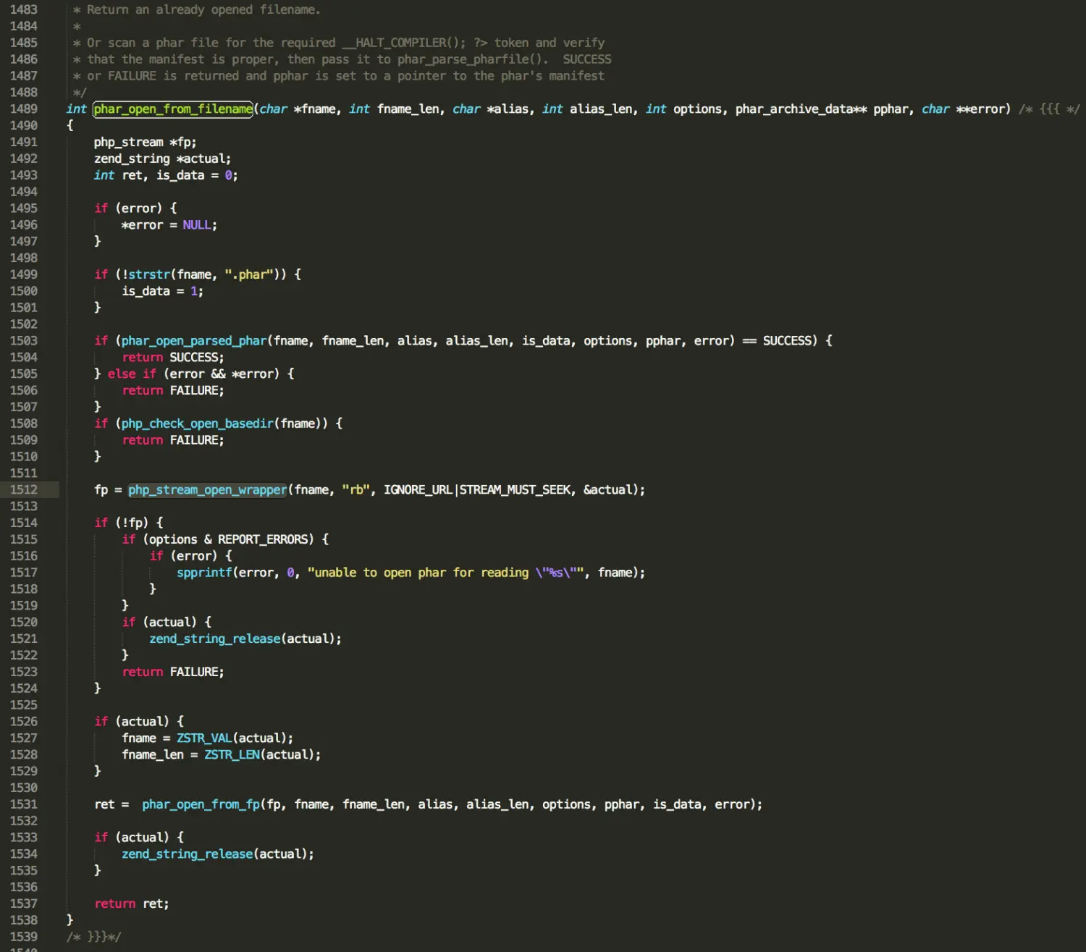This screenshot has height=952, width=1086.
Task: Click 'is_data = 1;' assignment
Action: [x=162, y=292]
